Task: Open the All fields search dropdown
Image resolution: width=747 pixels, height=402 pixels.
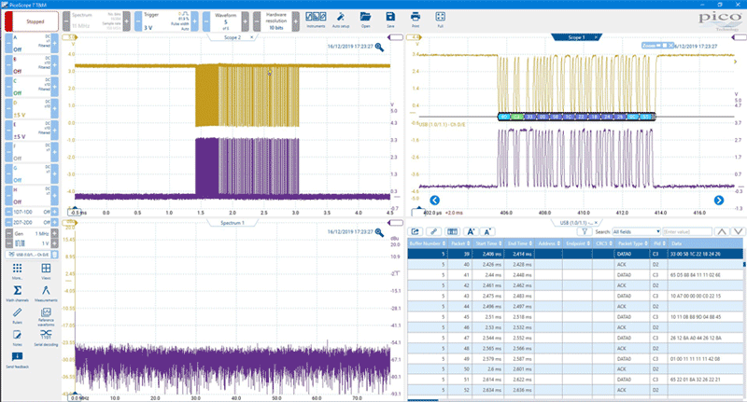Action: click(637, 230)
